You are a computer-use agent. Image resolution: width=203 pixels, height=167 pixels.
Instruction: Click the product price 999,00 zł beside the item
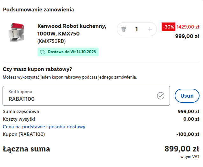187,36
